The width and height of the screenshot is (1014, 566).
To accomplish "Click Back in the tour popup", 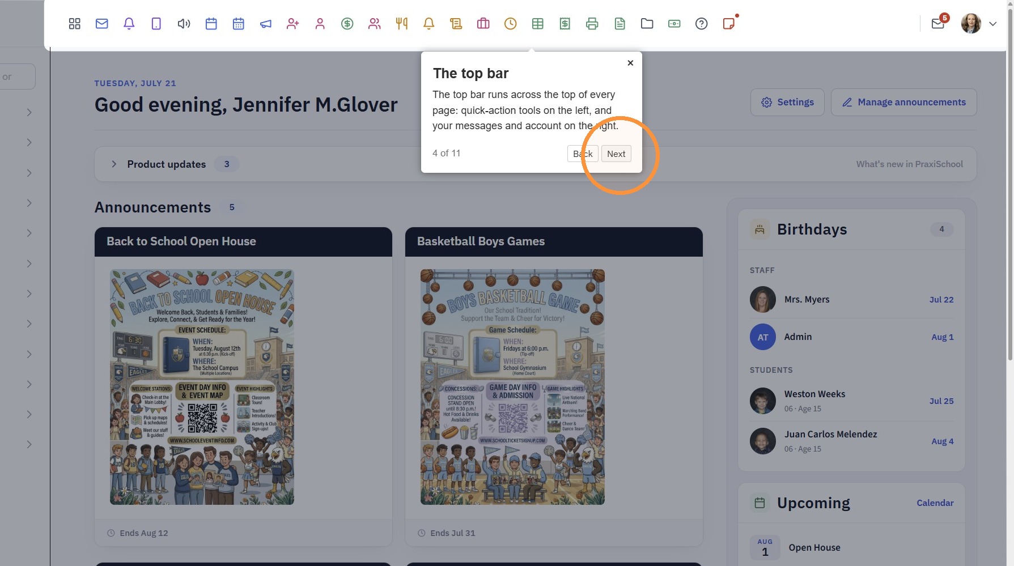I will pyautogui.click(x=583, y=154).
